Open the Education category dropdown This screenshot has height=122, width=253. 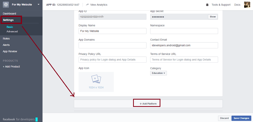[x=158, y=73]
